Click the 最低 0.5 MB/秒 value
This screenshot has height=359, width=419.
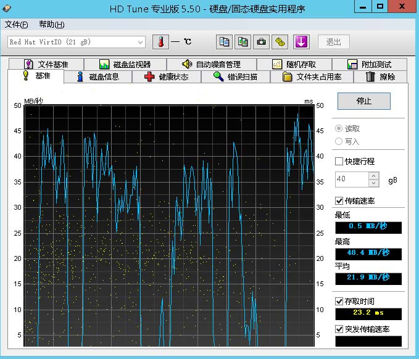(x=368, y=228)
